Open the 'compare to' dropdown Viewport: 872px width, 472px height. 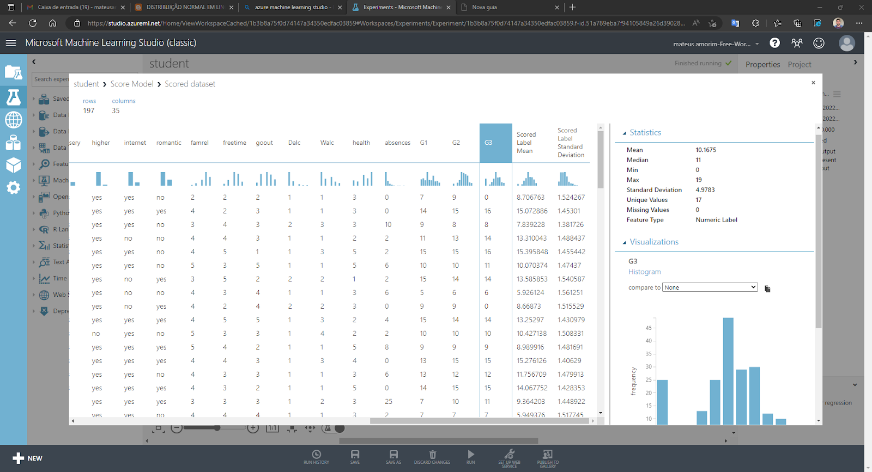(x=710, y=287)
